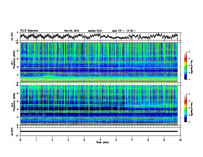Viewport: 203px width, 157px height.
Task: Click the "station=KAP" header label
Action: coord(95,31)
